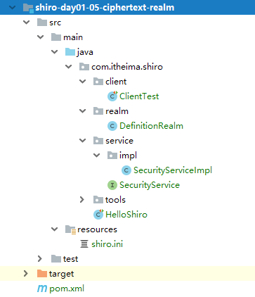Select the DefinitionRealm class name
Image resolution: width=255 pixels, height=297 pixels.
point(151,126)
